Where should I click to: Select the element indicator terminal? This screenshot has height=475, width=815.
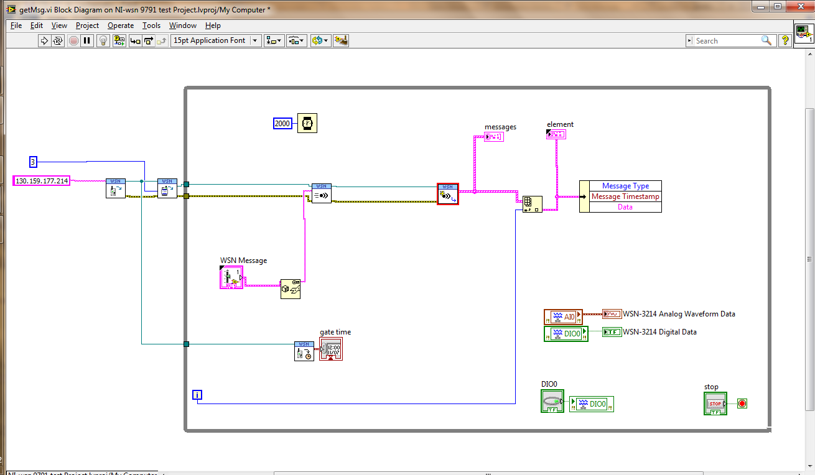click(556, 134)
